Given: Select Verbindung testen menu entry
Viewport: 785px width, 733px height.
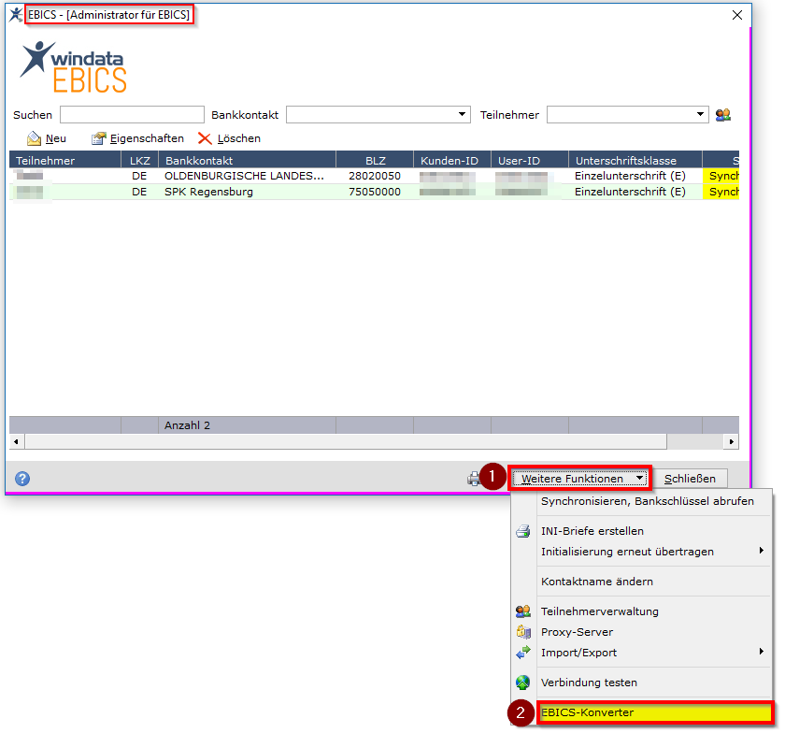Looking at the screenshot, I should coord(589,683).
